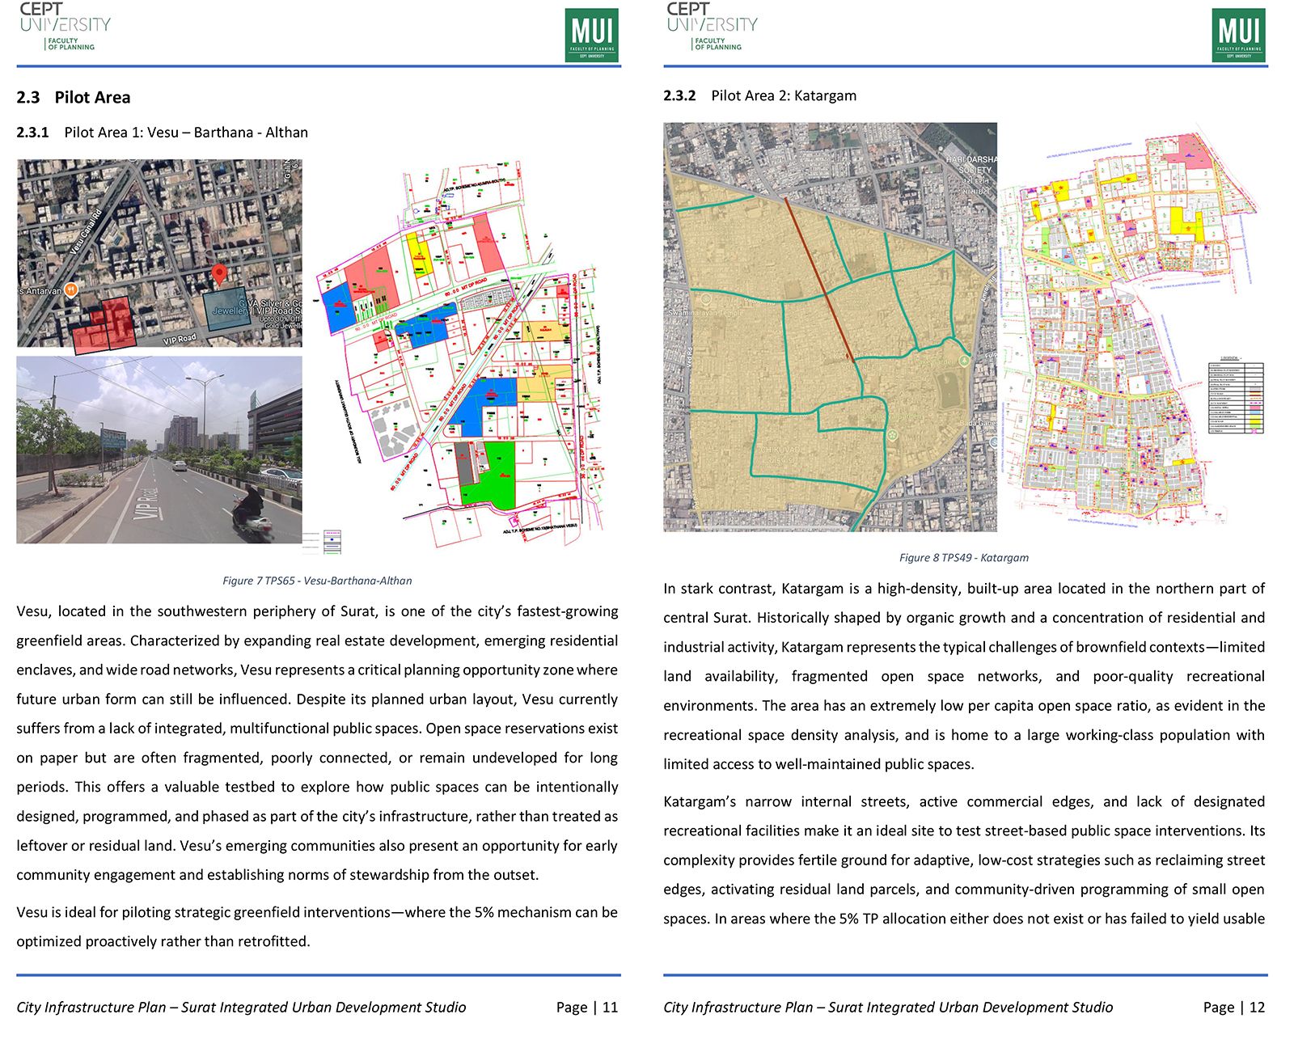The image size is (1294, 1048).
Task: Click the CEPT University logo on page 12
Action: coord(712,27)
